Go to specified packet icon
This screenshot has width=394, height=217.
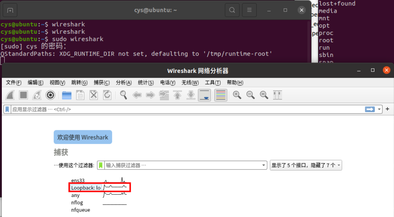point(164,95)
